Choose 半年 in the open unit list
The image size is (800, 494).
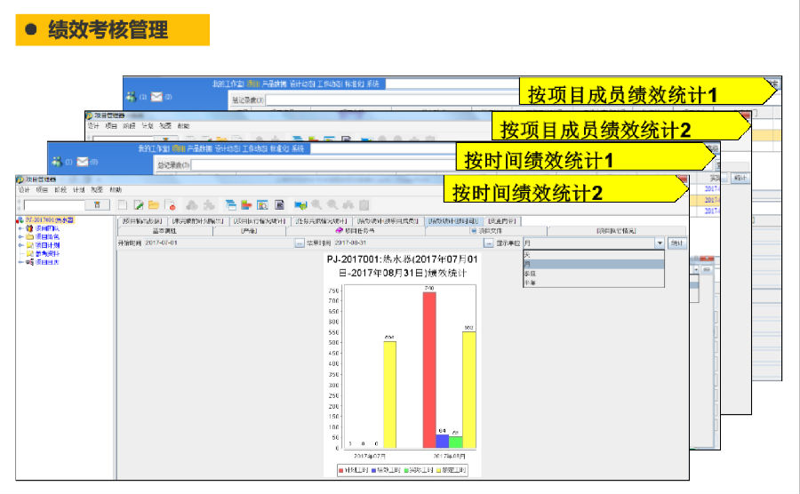[x=594, y=283]
